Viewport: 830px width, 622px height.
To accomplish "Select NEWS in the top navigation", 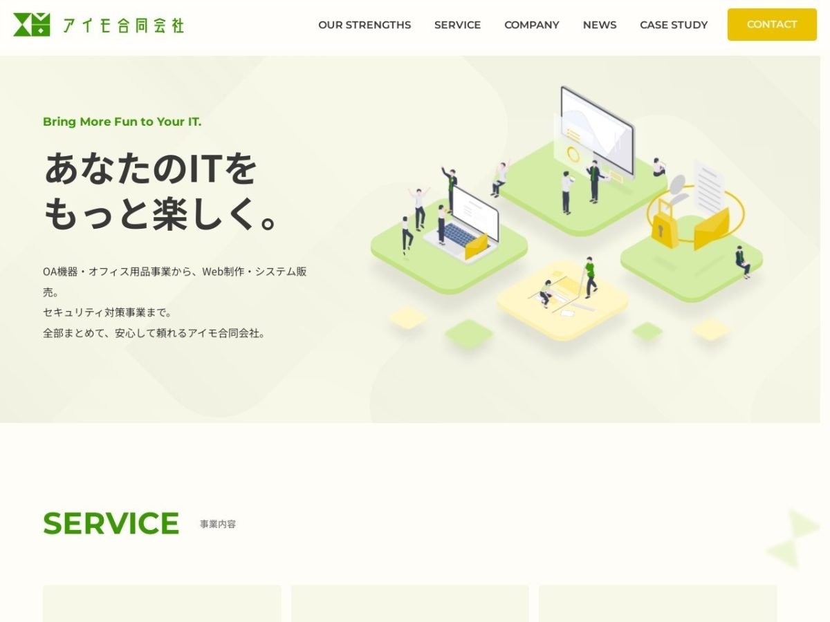I will pos(599,25).
